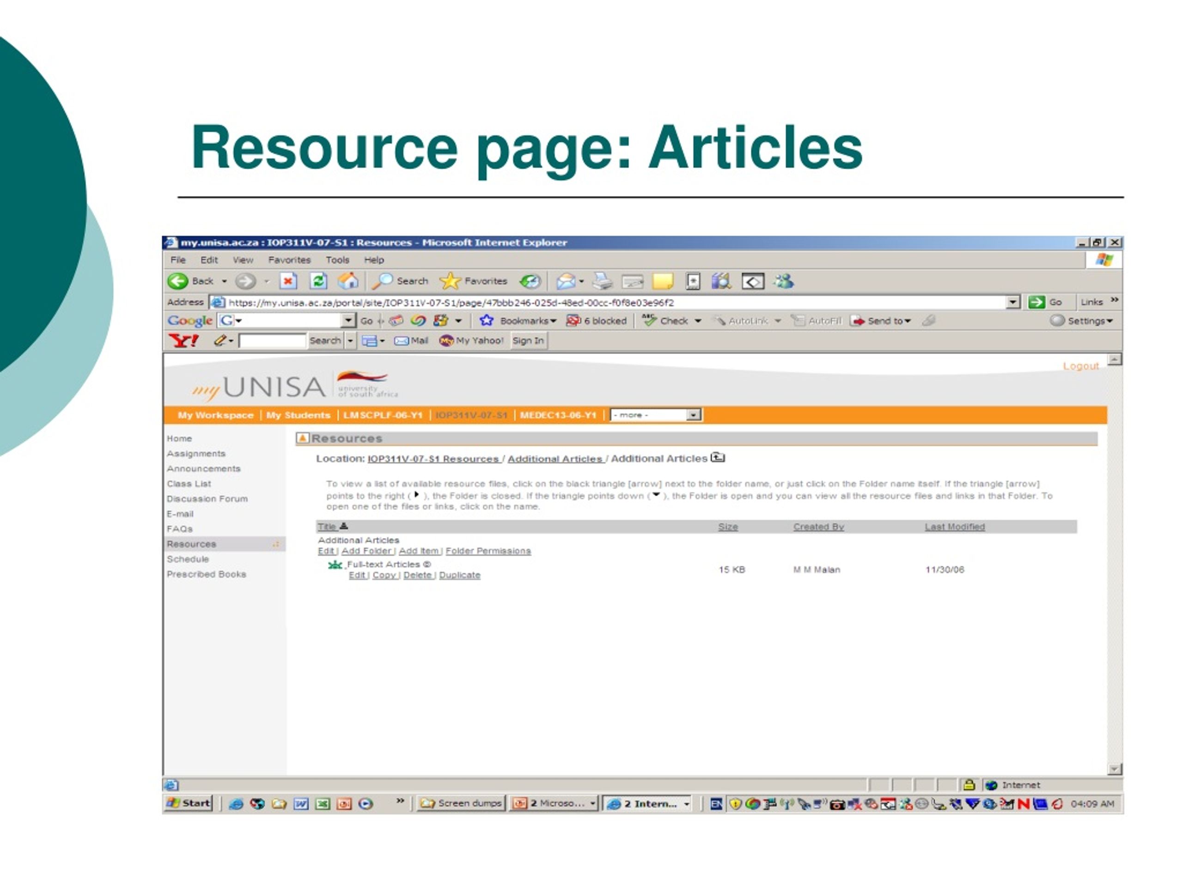Click Add Folder link under Additional Articles

pyautogui.click(x=366, y=551)
